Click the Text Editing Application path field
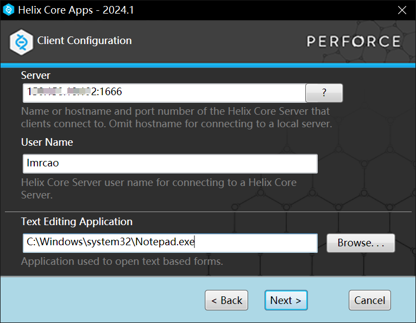The image size is (416, 323). [x=170, y=243]
